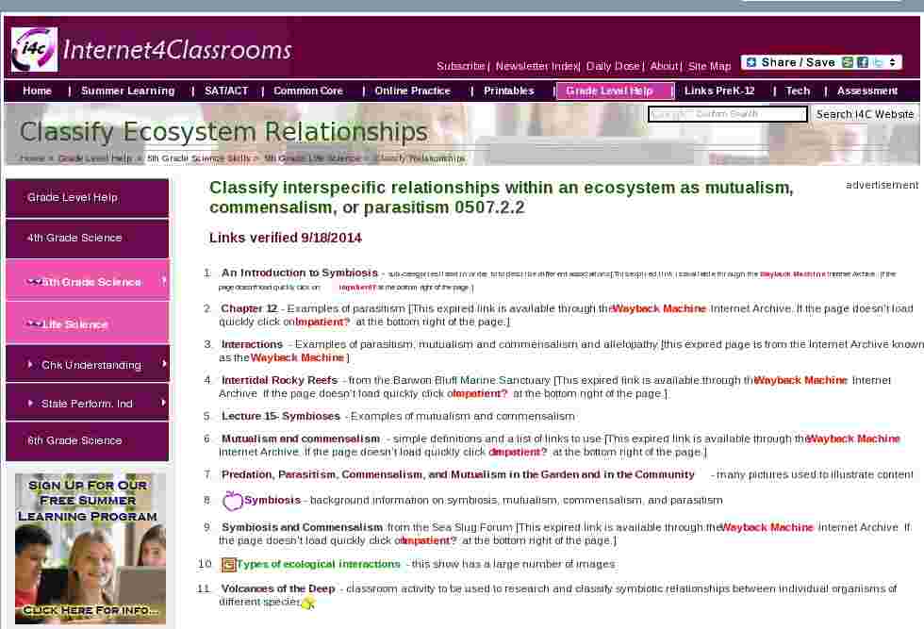Screen dimensions: 924x629
Task: Collapse the Life Science sidebar item
Action: [87, 323]
